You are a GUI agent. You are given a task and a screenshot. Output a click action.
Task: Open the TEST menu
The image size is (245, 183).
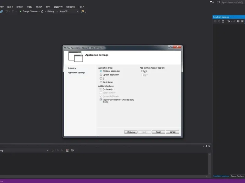(x=48, y=7)
